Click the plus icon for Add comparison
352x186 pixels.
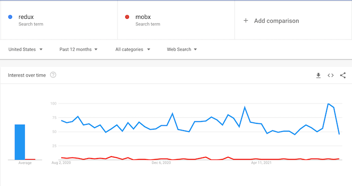point(246,21)
